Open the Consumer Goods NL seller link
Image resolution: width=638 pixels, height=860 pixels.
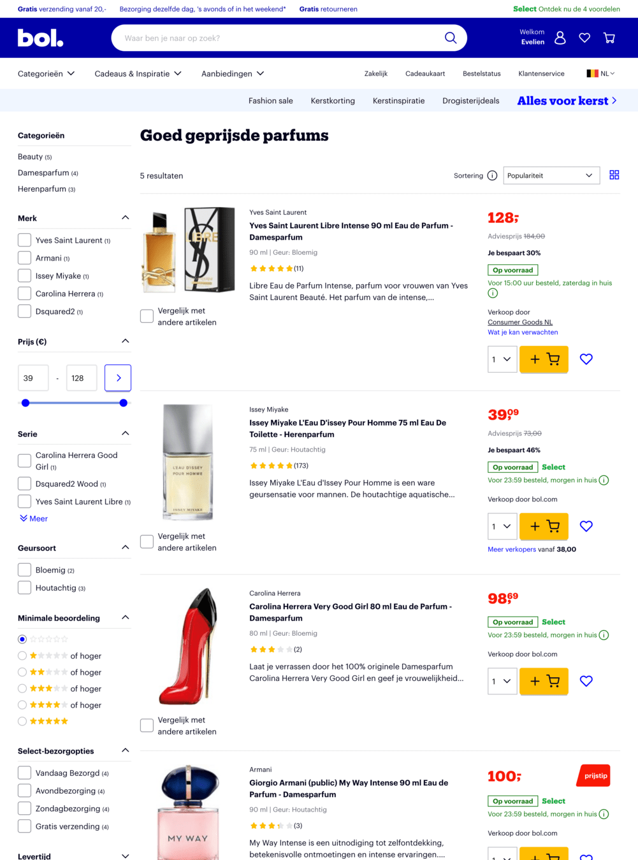point(520,322)
